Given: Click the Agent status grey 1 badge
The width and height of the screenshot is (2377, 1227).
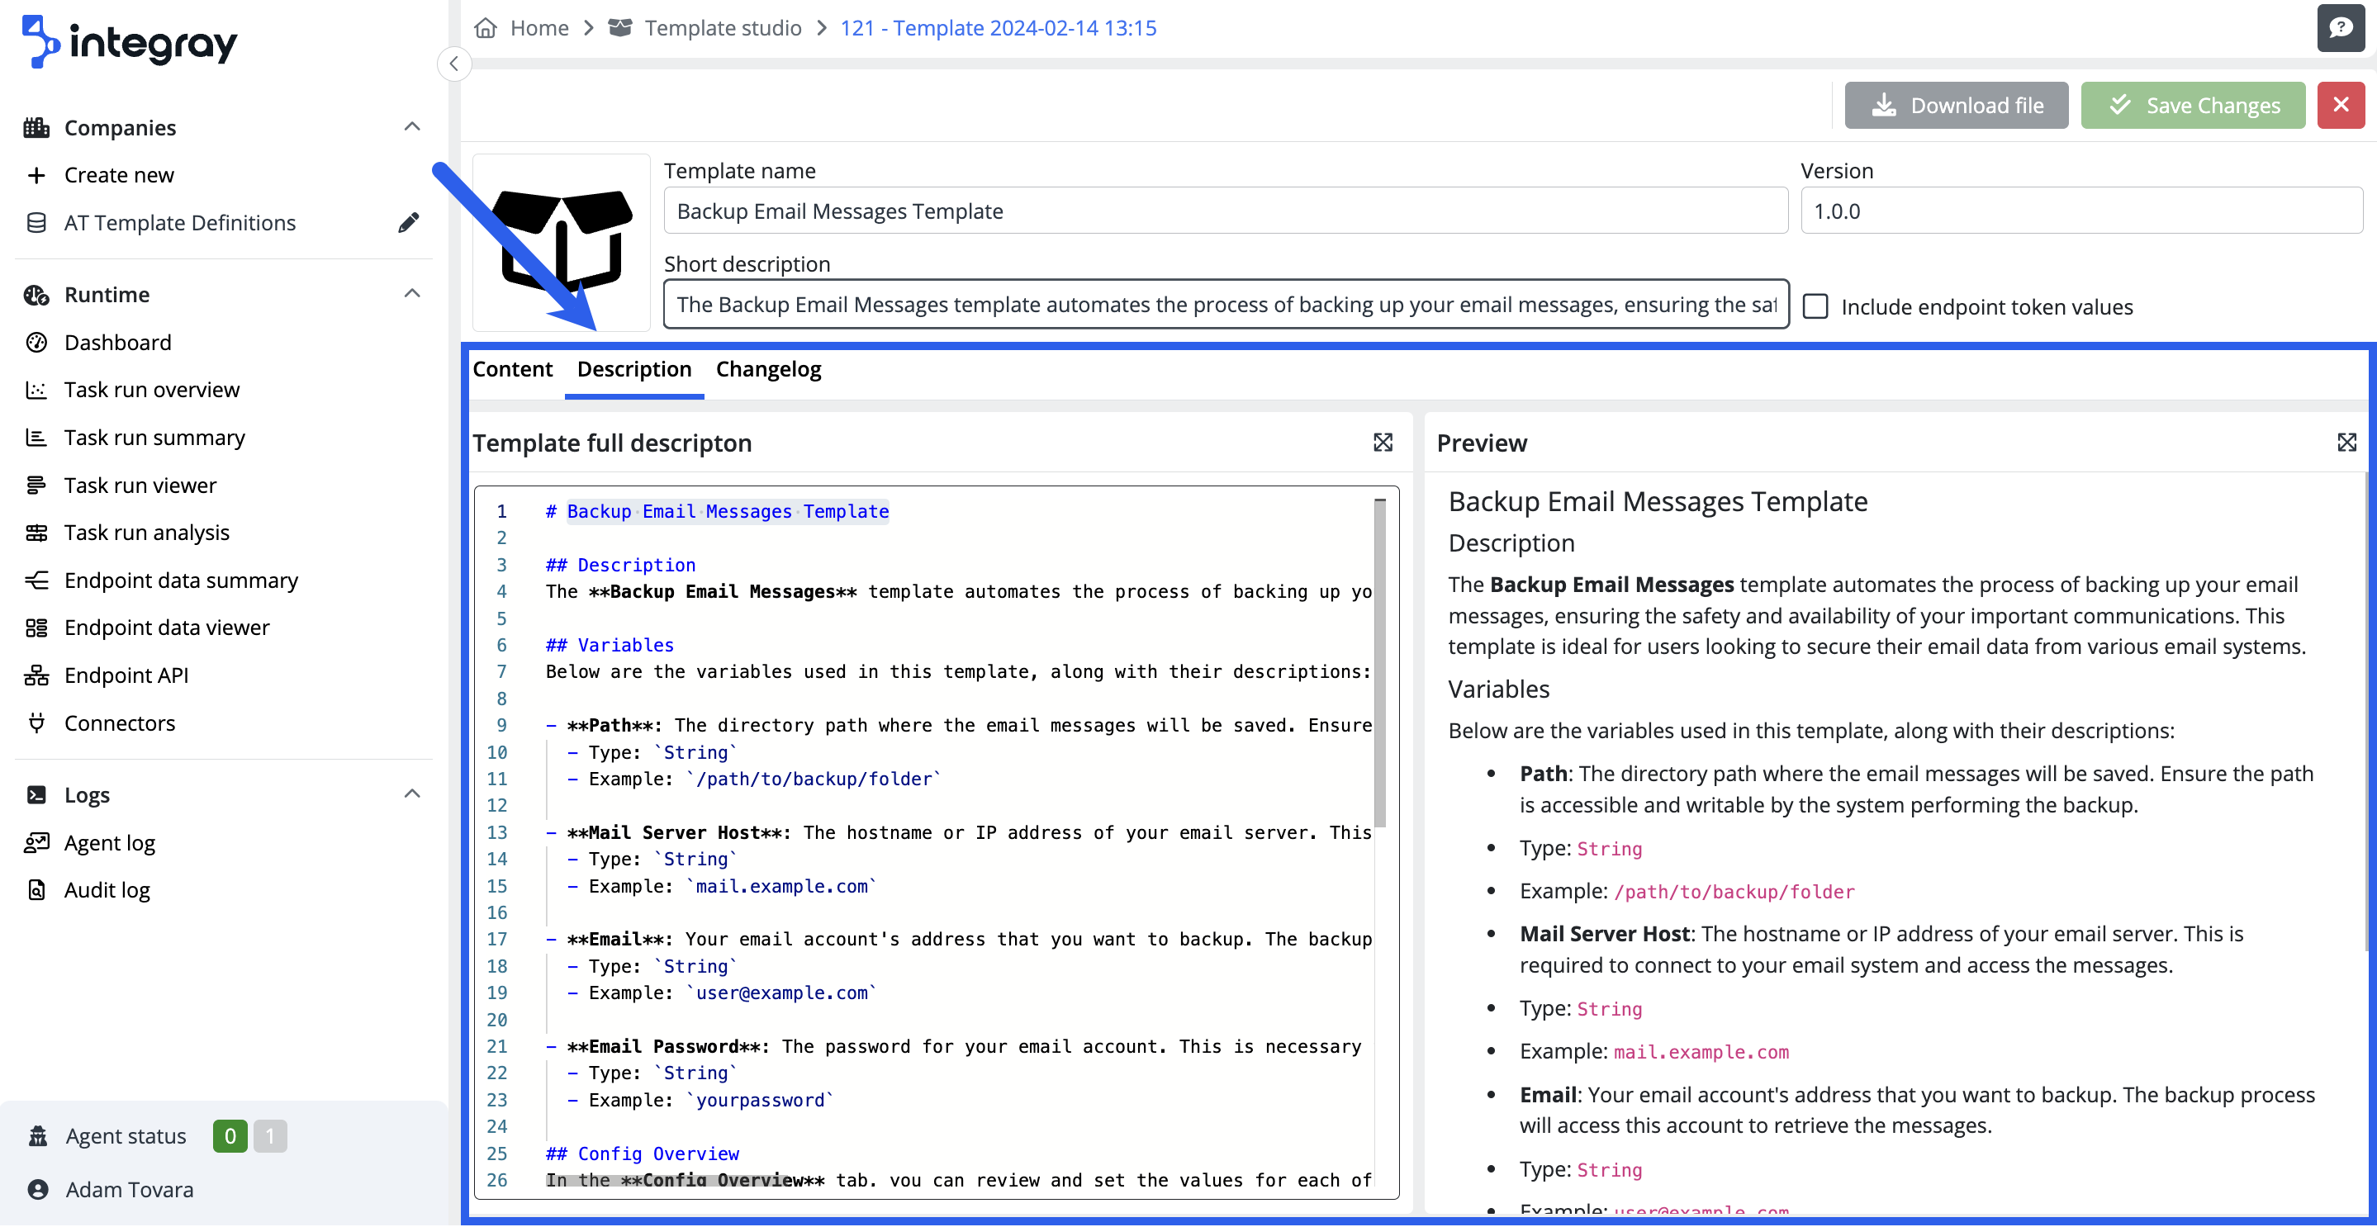Looking at the screenshot, I should [270, 1135].
